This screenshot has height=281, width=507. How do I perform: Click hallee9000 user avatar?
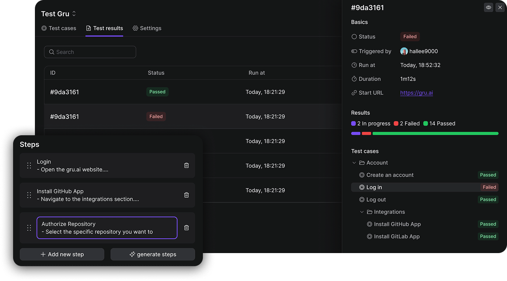[404, 51]
